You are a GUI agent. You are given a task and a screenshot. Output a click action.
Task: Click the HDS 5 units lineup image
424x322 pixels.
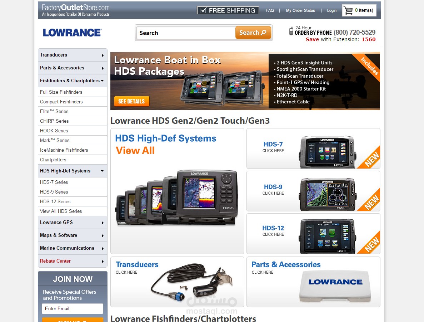176,197
